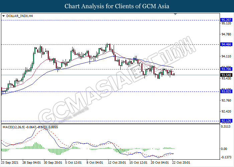The image size is (234, 167).
Task: Click the 15 Oct 12:01 time label
Action: click(x=138, y=163)
